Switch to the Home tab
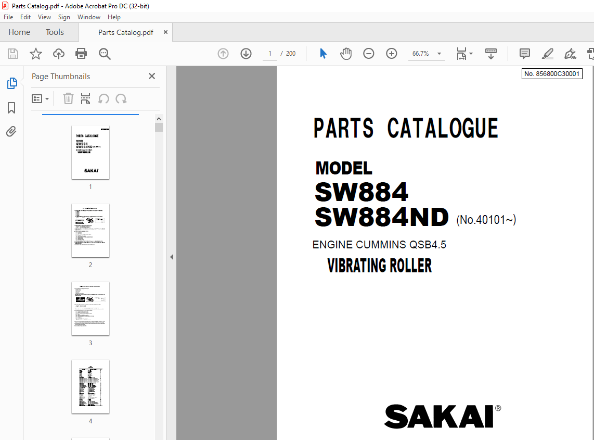This screenshot has height=440, width=594. (x=19, y=32)
